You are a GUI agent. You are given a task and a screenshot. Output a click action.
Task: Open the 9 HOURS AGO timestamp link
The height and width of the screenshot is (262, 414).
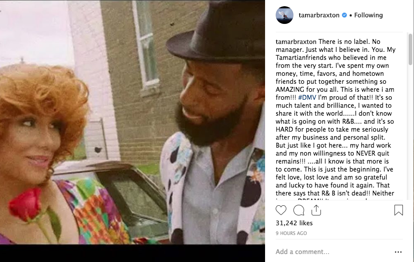(x=291, y=233)
